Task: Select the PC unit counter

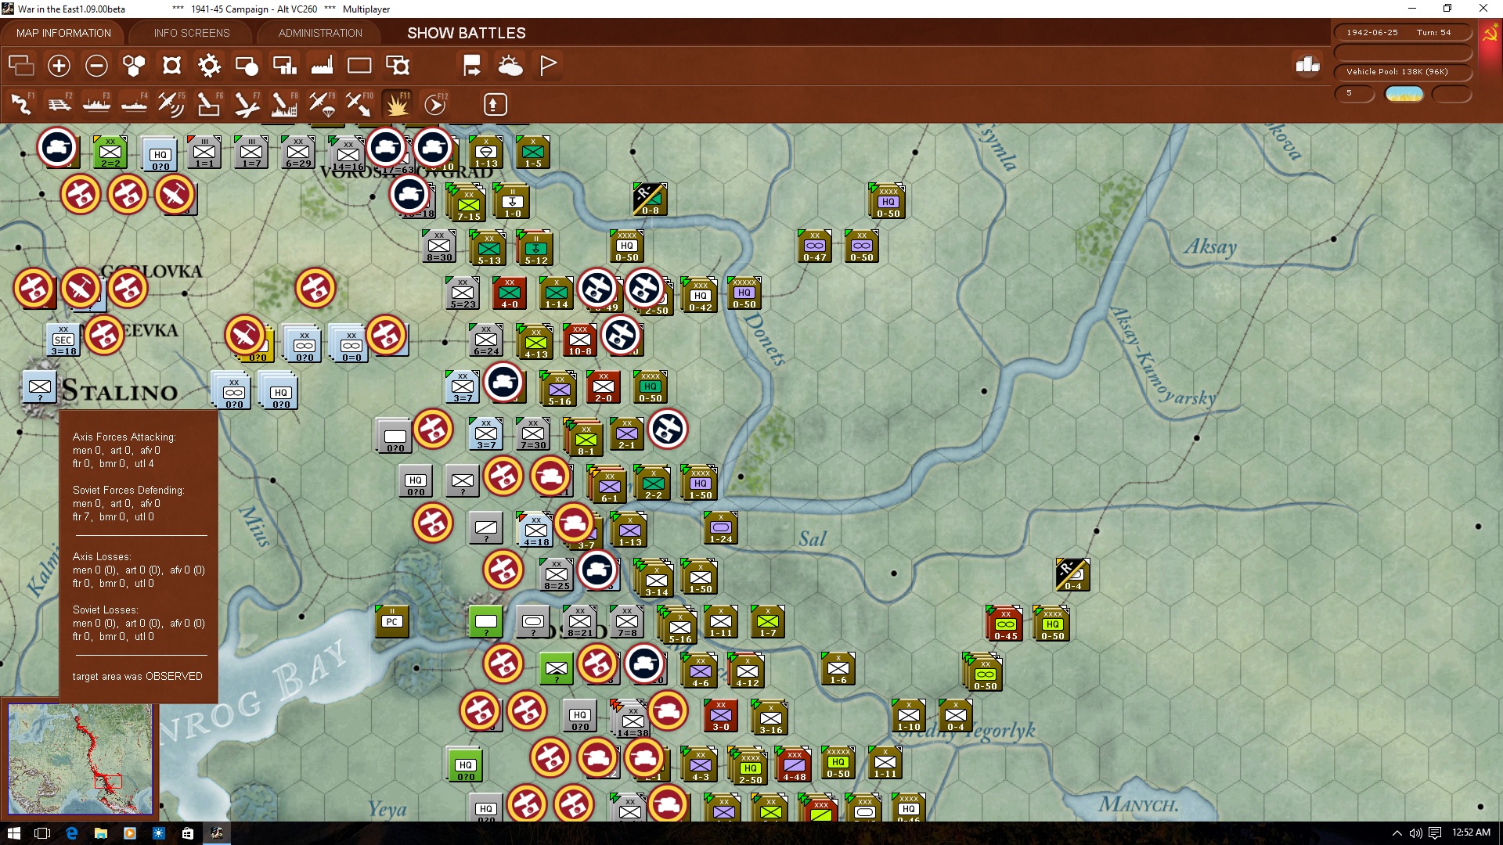Action: click(392, 622)
